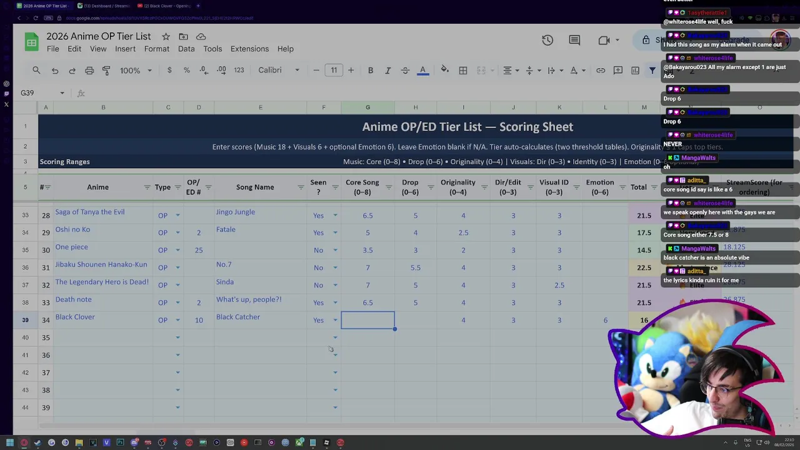Insert a link
This screenshot has height=450, width=800.
601,71
